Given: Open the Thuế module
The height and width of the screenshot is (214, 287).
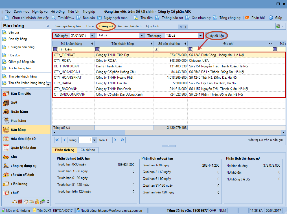Looking at the screenshot, I should click(x=26, y=193).
